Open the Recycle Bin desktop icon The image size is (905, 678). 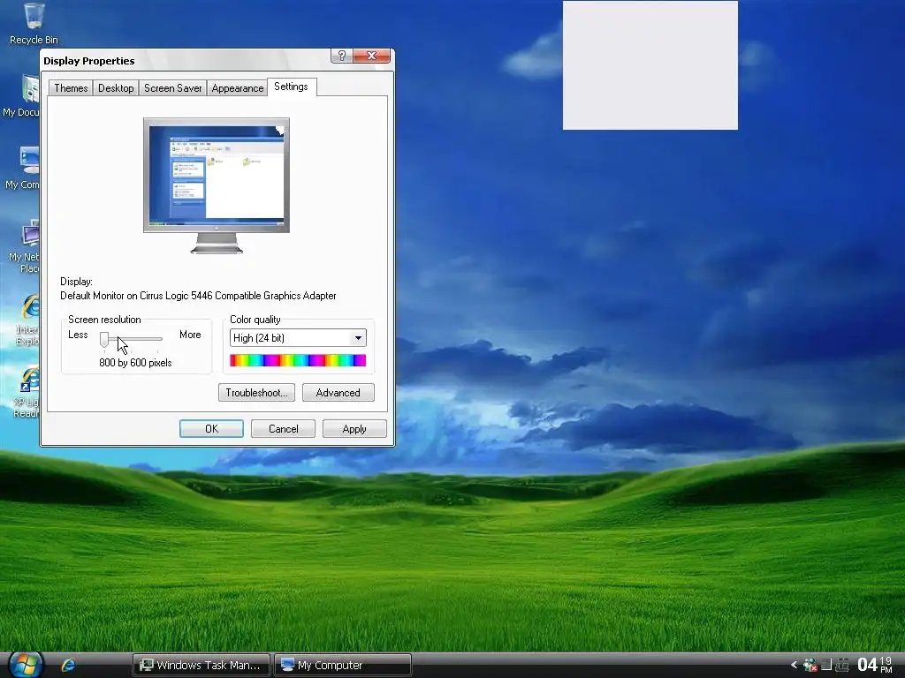(34, 24)
